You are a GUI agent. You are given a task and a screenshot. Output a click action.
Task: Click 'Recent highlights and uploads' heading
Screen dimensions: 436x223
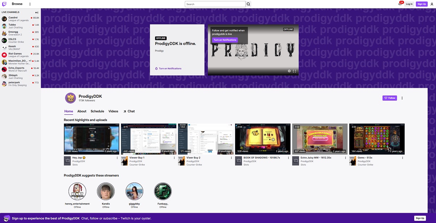[85, 120]
